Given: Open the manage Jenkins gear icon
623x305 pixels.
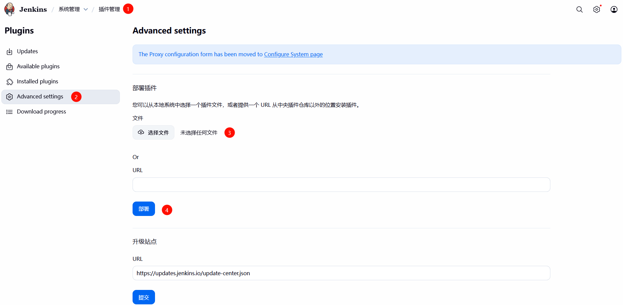Looking at the screenshot, I should (597, 10).
